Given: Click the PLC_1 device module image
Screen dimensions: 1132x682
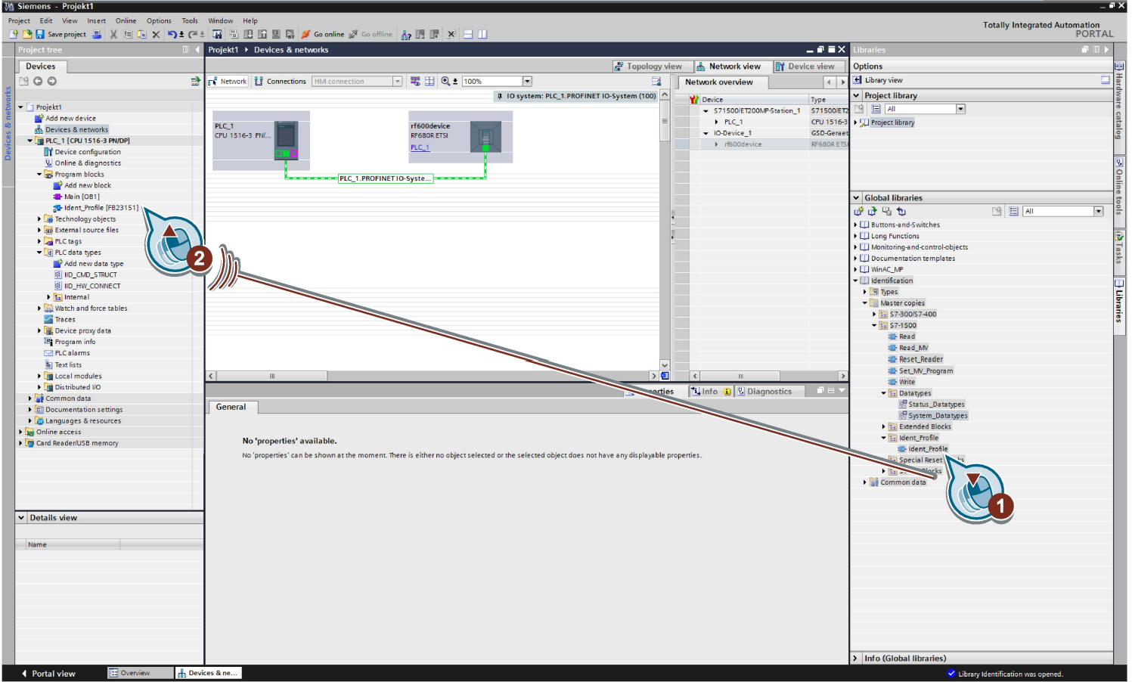Looking at the screenshot, I should point(286,140).
